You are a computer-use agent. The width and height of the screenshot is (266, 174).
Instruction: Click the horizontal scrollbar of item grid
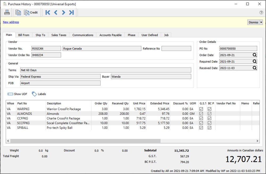[x=85, y=141]
